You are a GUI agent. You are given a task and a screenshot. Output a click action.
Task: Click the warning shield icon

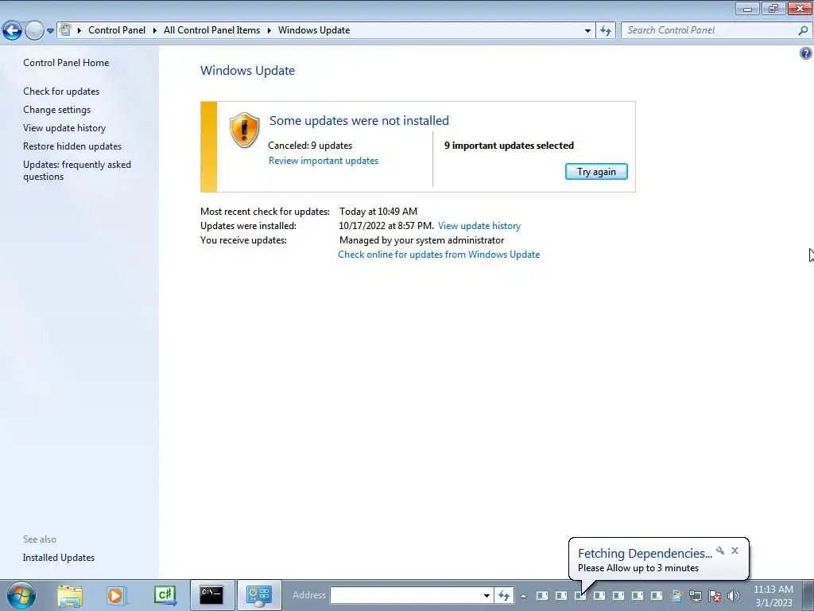244,130
